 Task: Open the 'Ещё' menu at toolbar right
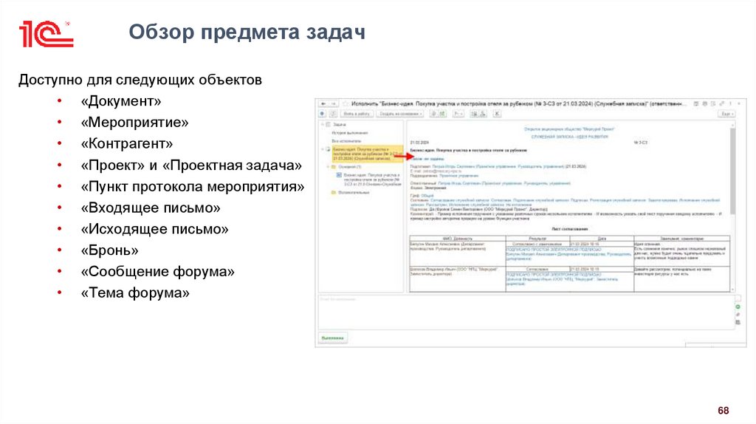pos(726,114)
